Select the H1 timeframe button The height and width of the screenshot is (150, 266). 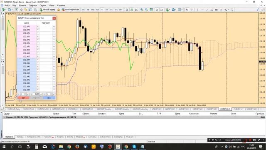102,10
